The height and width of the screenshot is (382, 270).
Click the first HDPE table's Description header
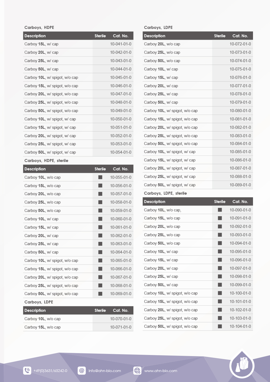[x=35, y=36]
